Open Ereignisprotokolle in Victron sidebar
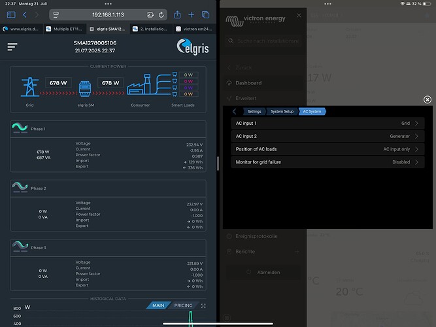Screen dimensions: 436x327 tap(256, 236)
